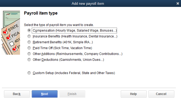Choose Retirement Benefits radio option

pyautogui.click(x=29, y=42)
